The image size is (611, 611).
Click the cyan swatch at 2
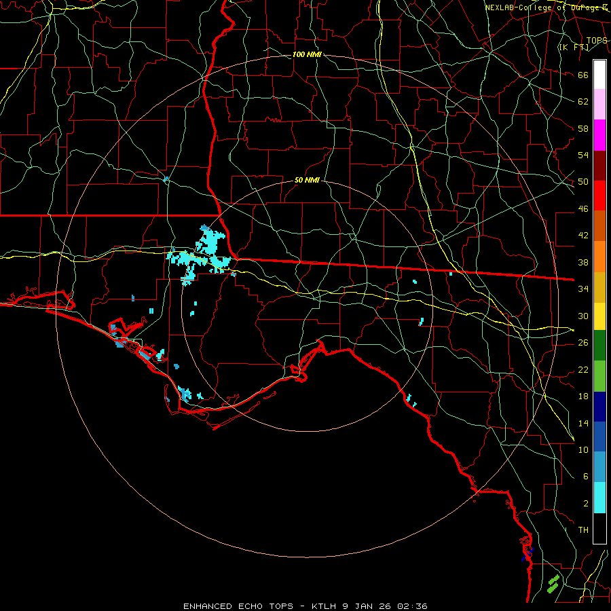[x=599, y=498]
